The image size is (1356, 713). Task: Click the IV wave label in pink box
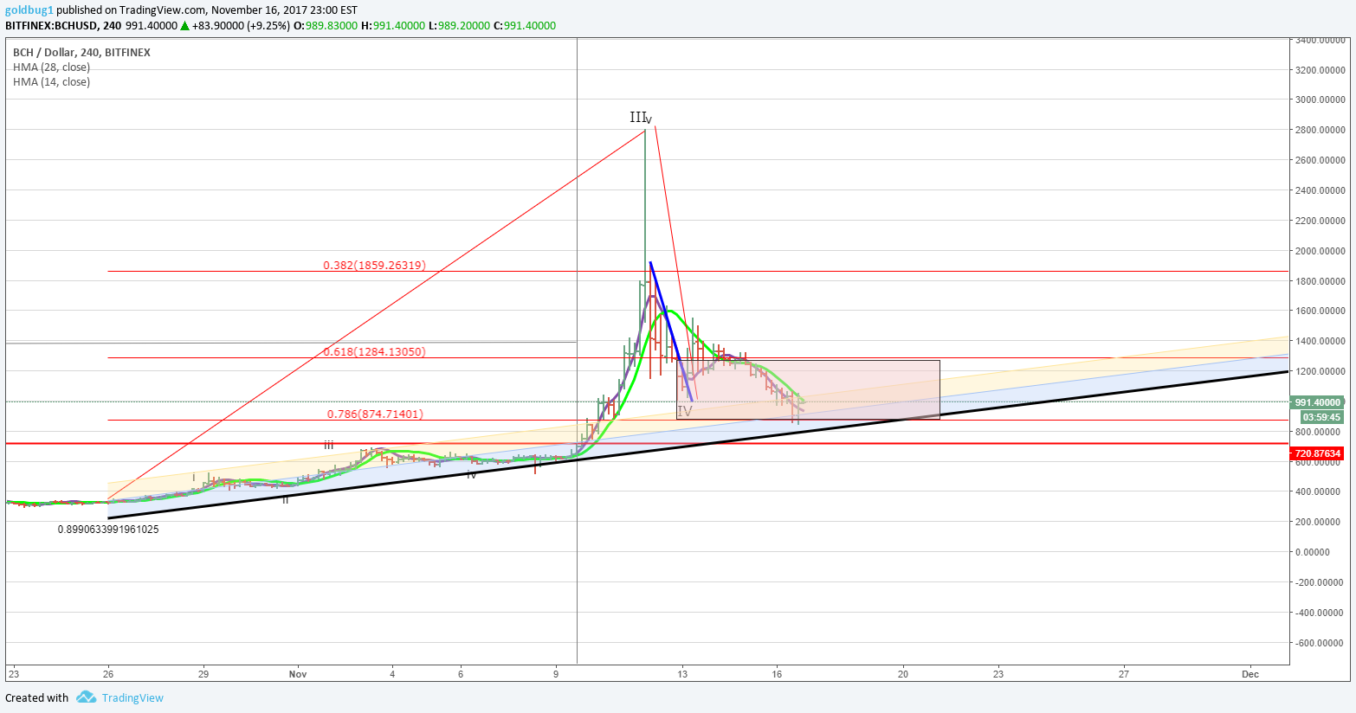click(684, 411)
